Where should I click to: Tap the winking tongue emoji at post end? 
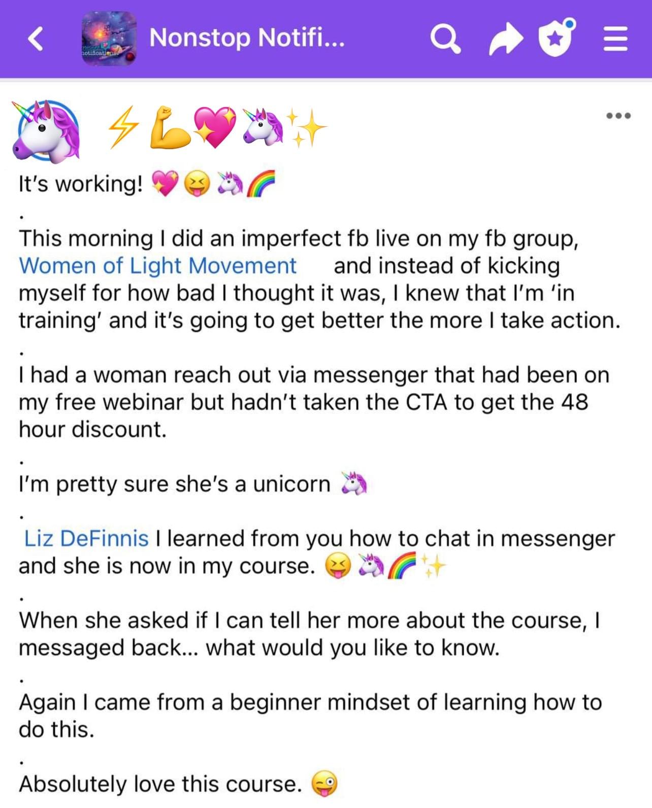click(x=324, y=784)
